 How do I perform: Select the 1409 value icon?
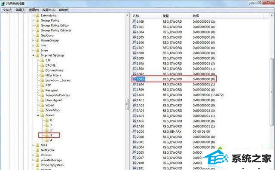click(x=134, y=21)
